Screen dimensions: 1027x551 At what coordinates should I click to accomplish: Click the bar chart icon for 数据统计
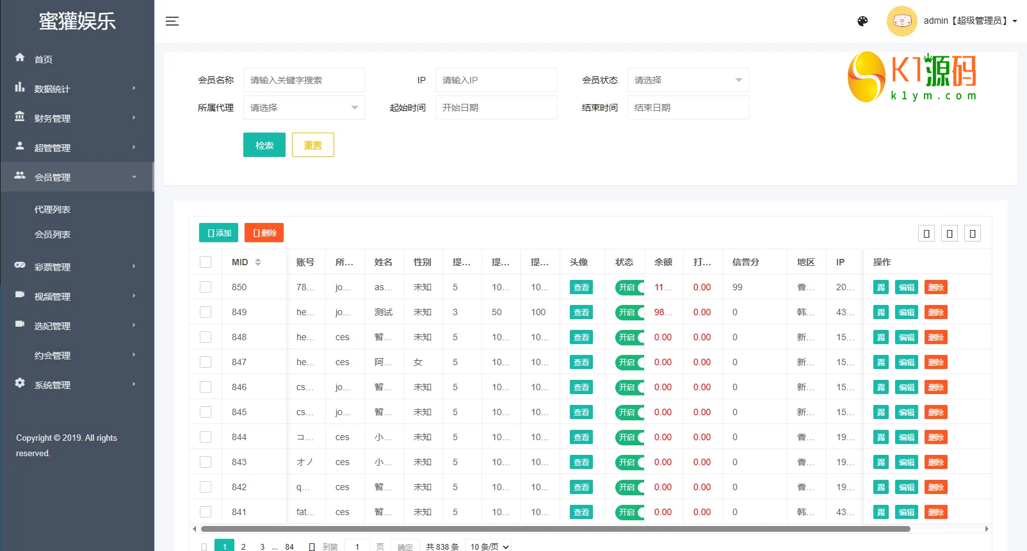click(x=20, y=87)
